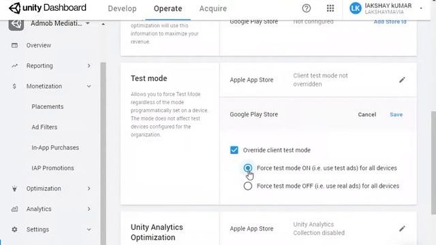Viewport: 436px width, 245px height.
Task: Open the Placements sidebar page
Action: point(48,107)
